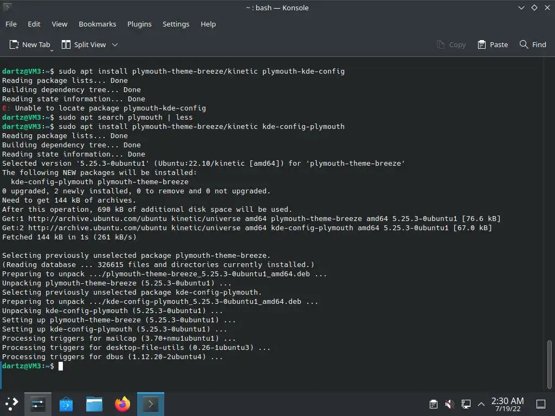This screenshot has height=416, width=555.
Task: Open System Settings from the taskbar
Action: point(38,404)
